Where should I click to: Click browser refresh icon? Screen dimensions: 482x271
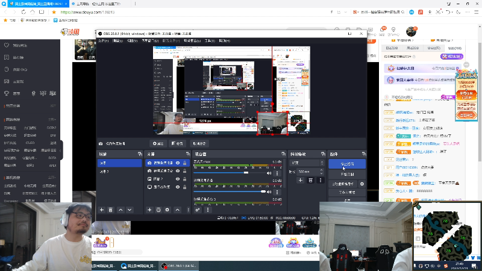point(23,12)
